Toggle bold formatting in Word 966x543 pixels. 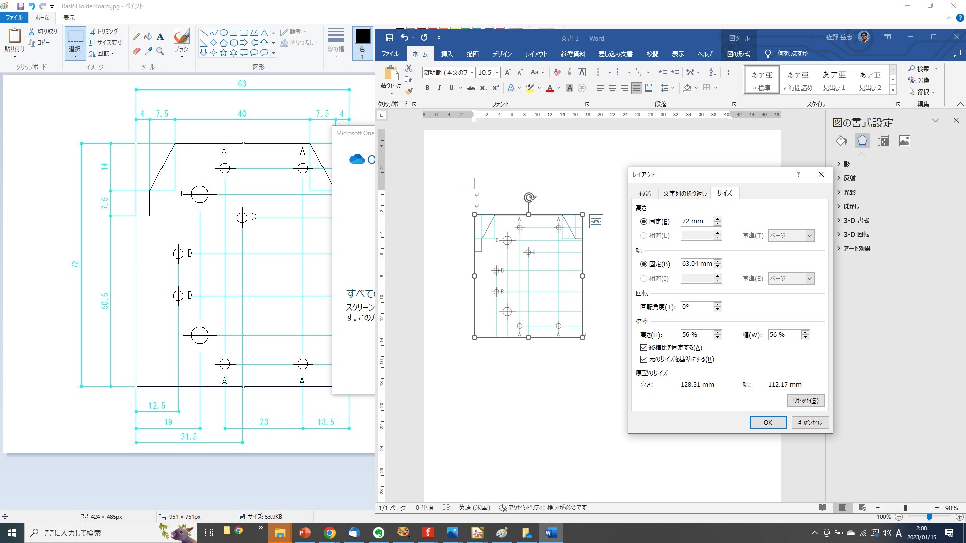tap(427, 88)
